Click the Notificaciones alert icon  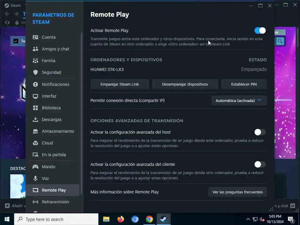(35, 84)
